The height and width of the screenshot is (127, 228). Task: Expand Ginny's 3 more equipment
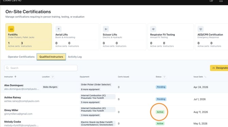coord(90,115)
